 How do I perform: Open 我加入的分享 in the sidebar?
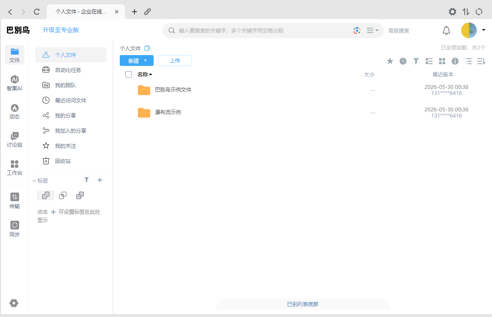coord(71,131)
